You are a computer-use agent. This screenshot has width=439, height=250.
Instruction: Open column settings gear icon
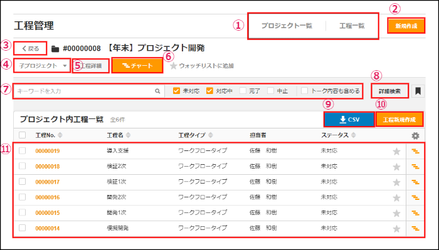pos(415,136)
